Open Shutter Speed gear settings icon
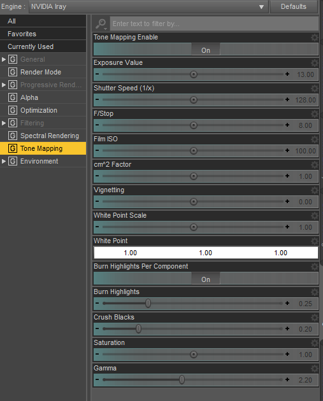323x401 pixels. point(314,88)
